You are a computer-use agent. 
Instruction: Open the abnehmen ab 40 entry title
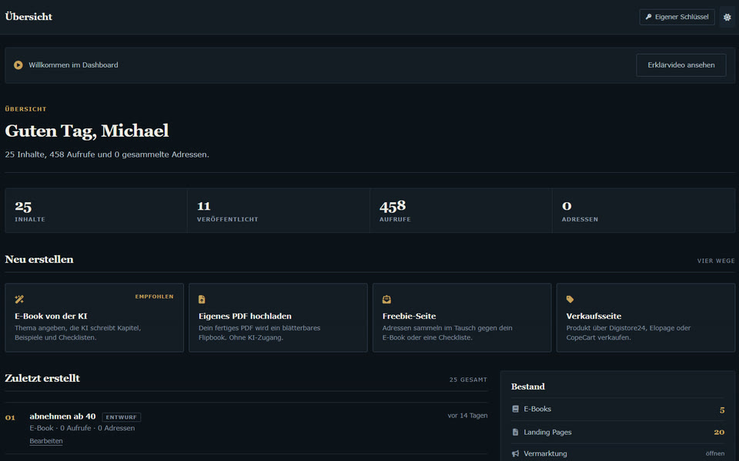coord(62,416)
